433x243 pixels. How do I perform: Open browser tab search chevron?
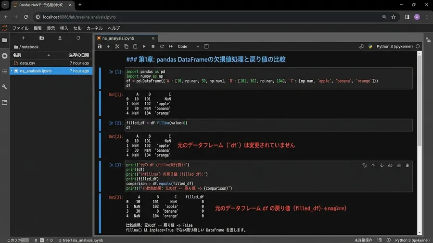[5, 5]
